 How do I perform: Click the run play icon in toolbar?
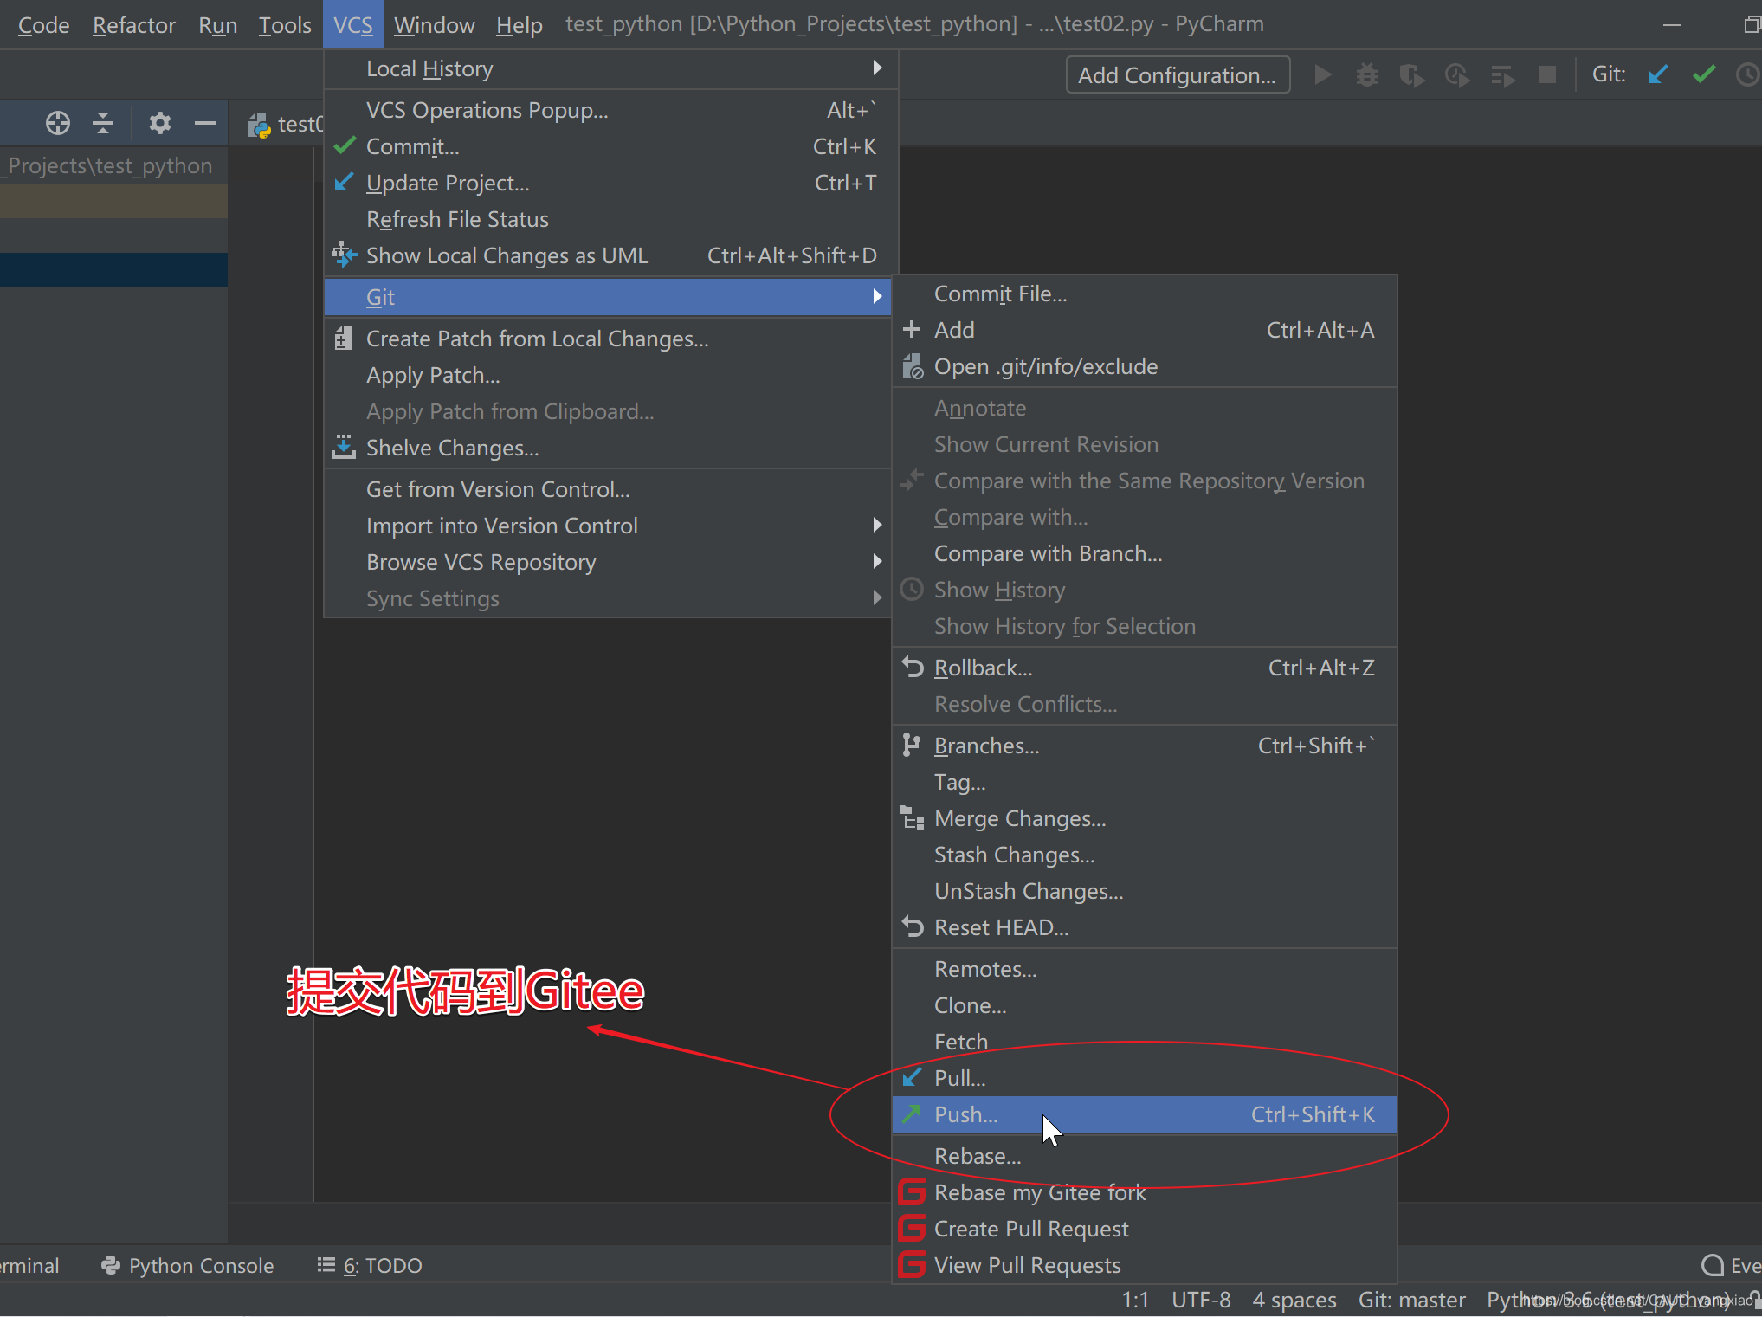point(1322,75)
